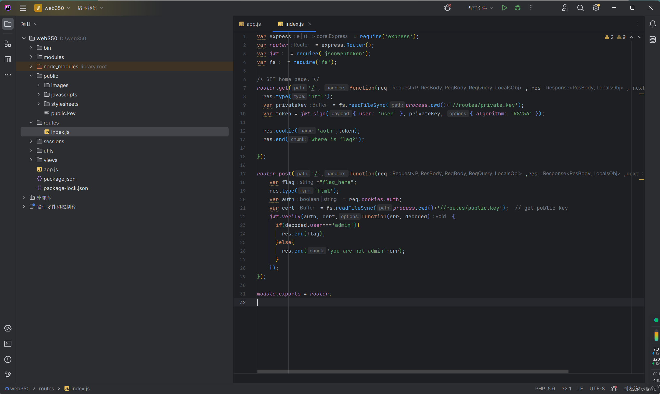Open the Database tool window

pos(652,40)
